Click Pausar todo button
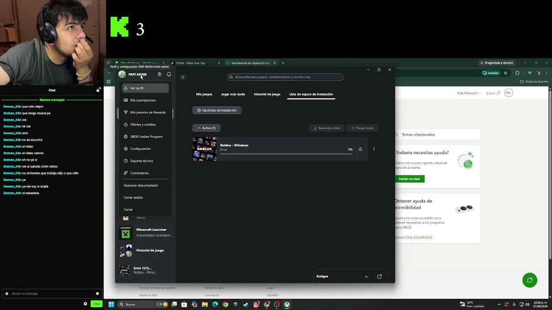The image size is (552, 310). point(362,128)
